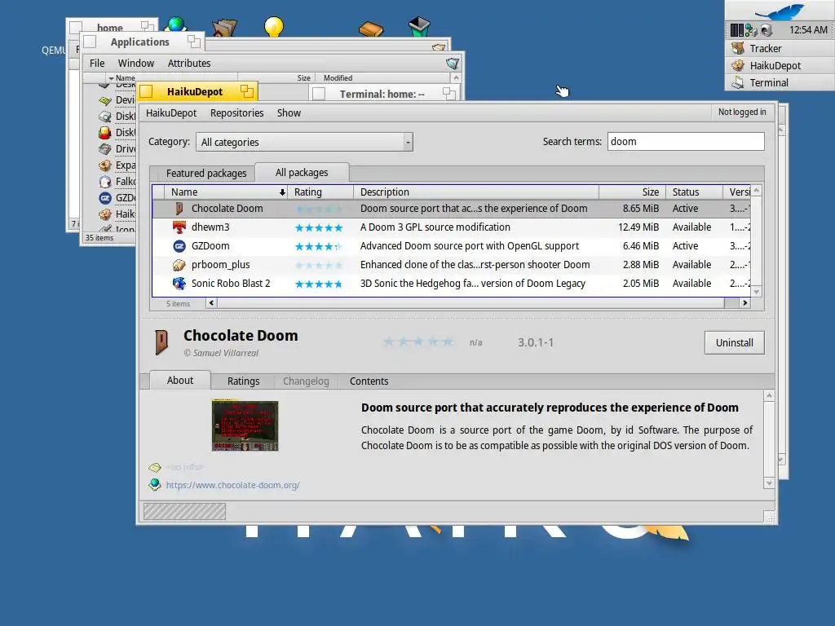Click the dhewm3 package icon
This screenshot has width=835, height=626.
click(x=179, y=227)
